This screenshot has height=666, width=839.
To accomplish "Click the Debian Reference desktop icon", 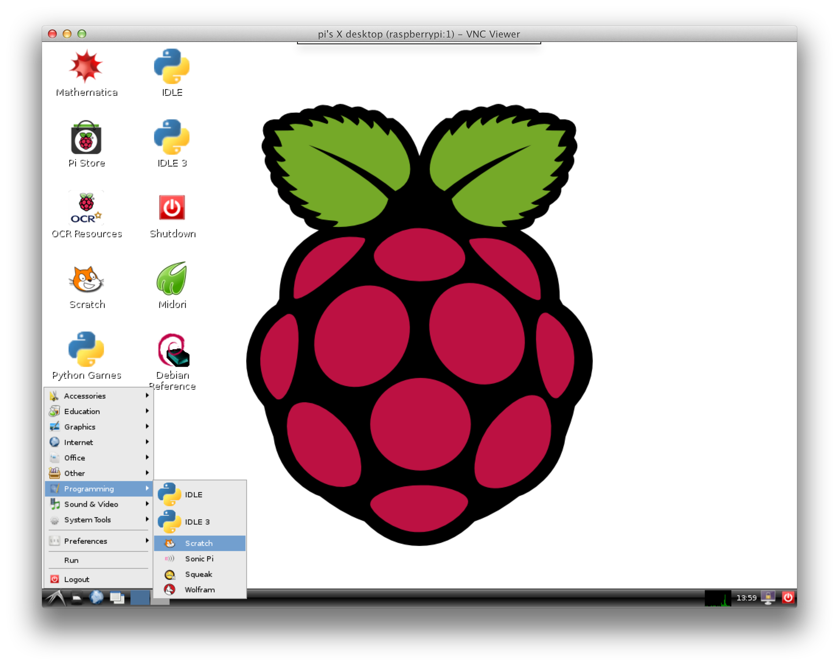I will coord(172,350).
